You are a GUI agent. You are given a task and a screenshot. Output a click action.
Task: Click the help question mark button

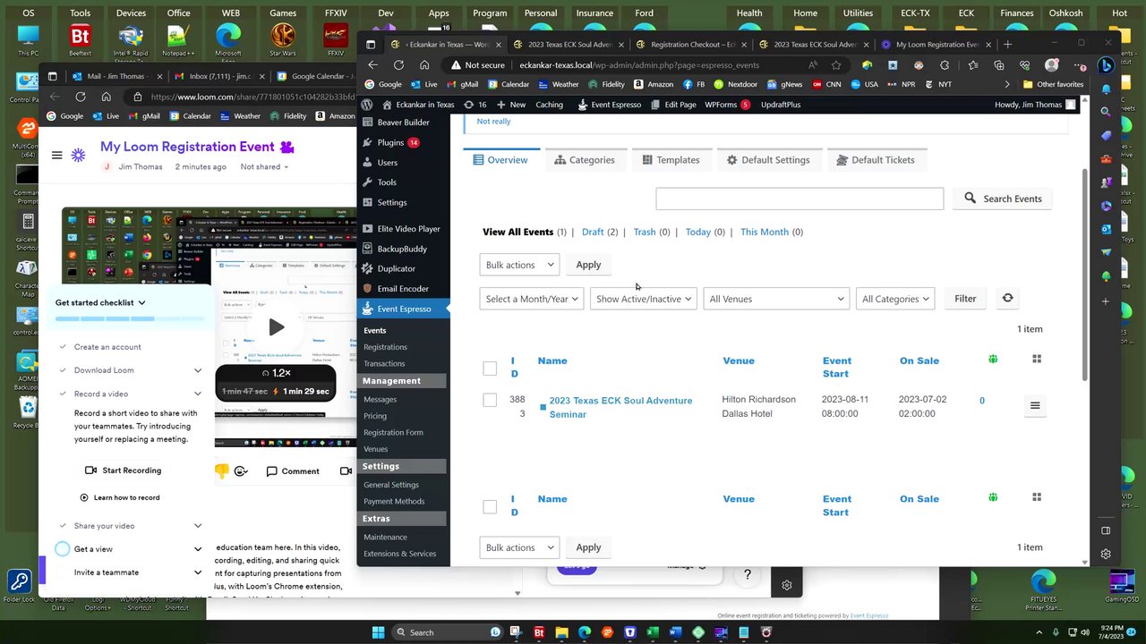pos(748,574)
